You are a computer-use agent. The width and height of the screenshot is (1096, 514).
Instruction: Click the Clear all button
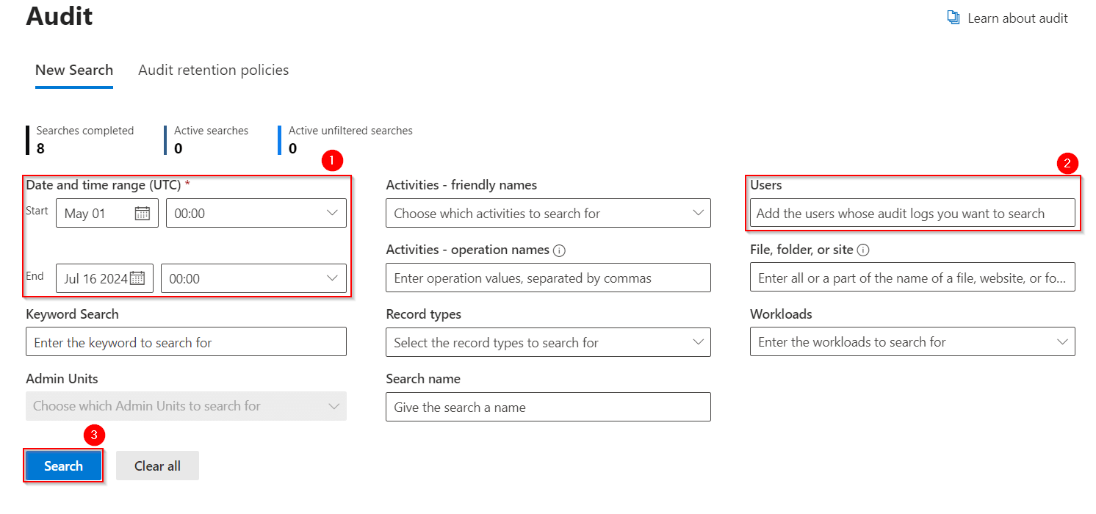[x=157, y=466]
